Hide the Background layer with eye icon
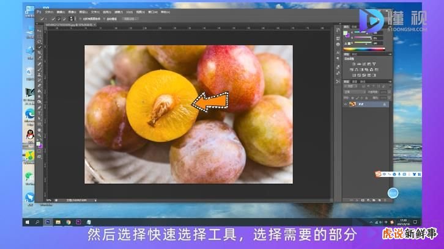This screenshot has height=249, width=444. [x=346, y=104]
